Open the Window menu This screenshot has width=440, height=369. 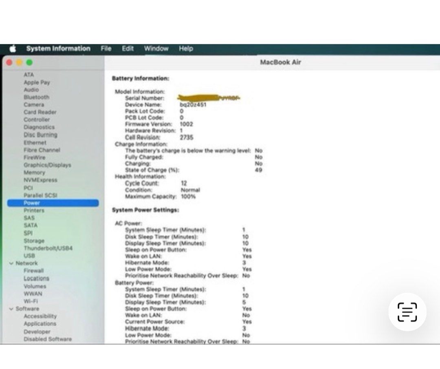[156, 49]
